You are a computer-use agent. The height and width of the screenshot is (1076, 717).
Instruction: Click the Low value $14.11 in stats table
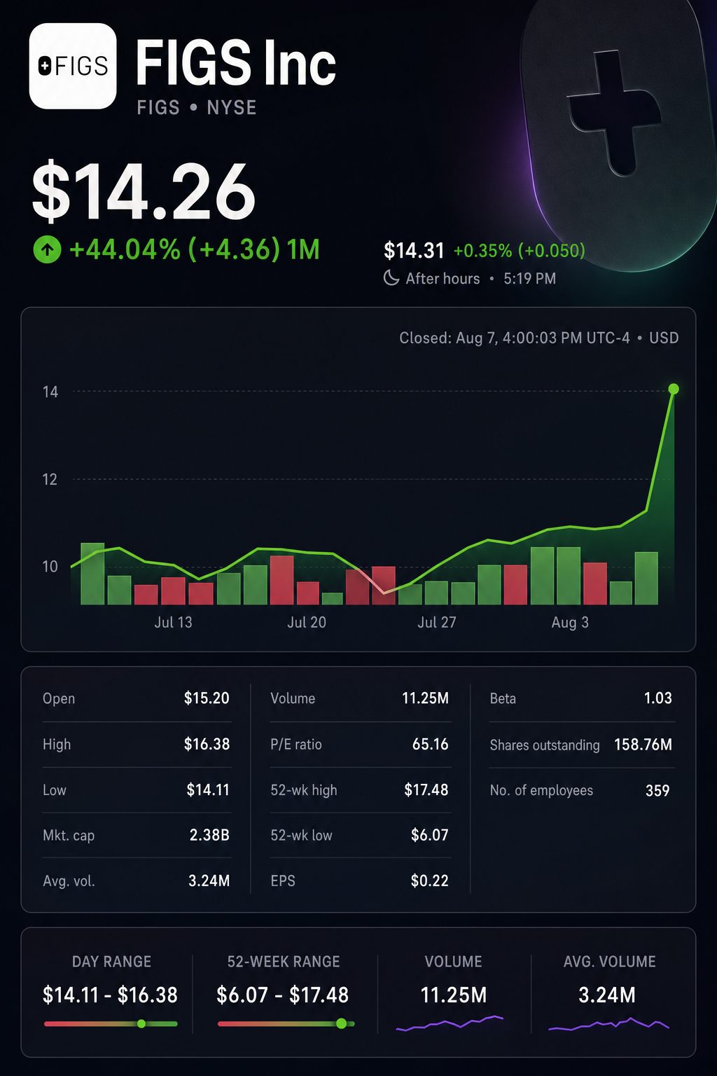208,789
